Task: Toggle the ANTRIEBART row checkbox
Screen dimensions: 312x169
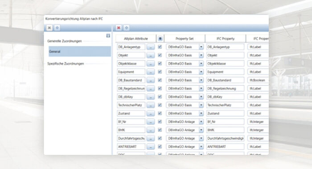Action: pyautogui.click(x=160, y=147)
